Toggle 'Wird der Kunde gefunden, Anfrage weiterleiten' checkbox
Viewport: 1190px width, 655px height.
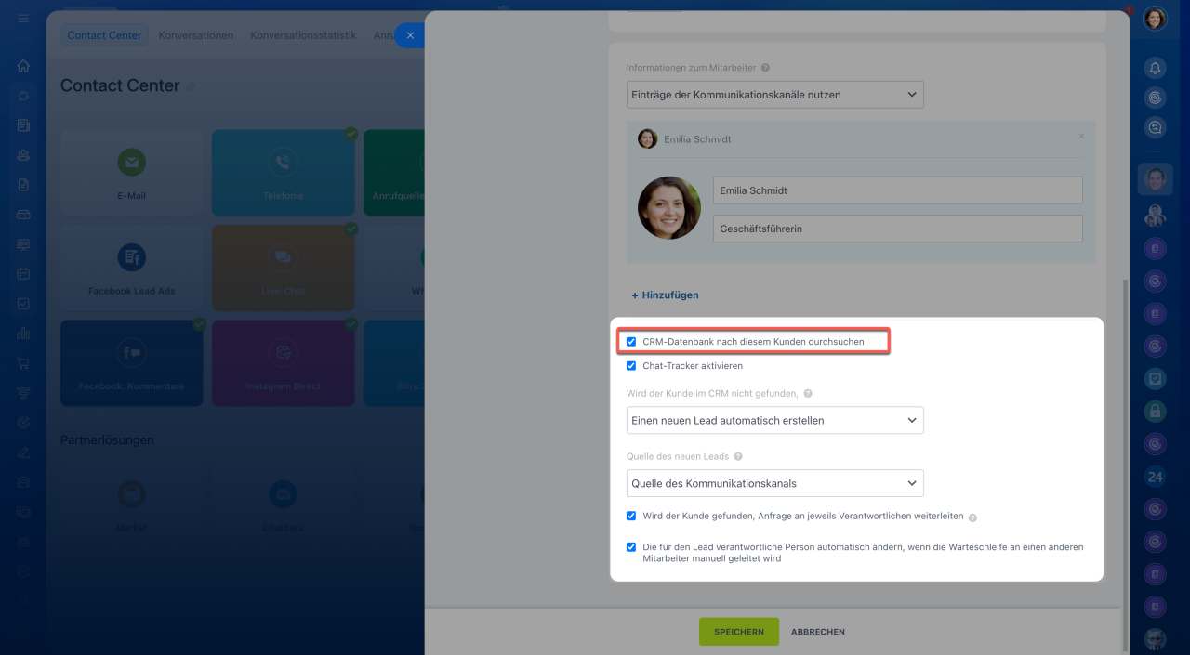[x=631, y=516]
